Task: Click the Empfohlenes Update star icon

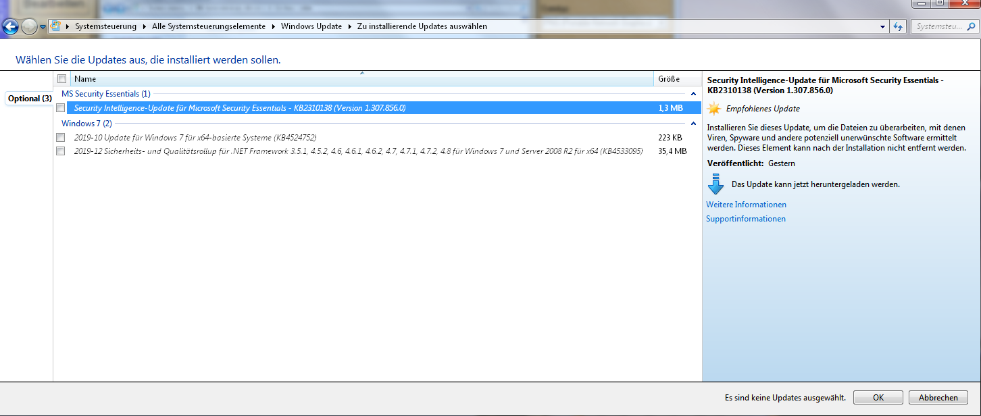Action: [x=713, y=108]
